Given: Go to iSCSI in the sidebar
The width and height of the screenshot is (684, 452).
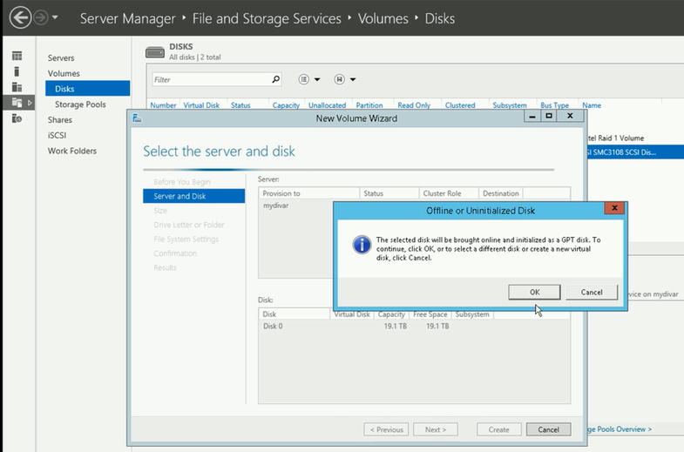Looking at the screenshot, I should [58, 135].
